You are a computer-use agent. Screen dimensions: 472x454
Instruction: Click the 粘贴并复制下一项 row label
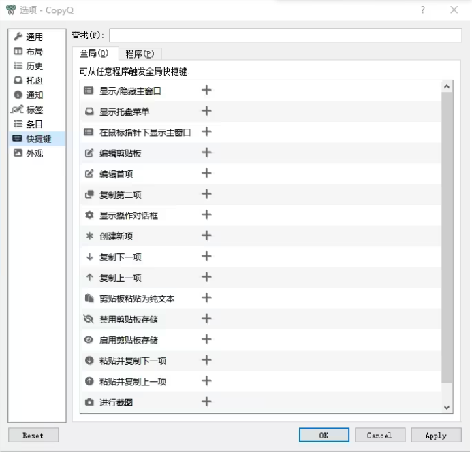(133, 361)
